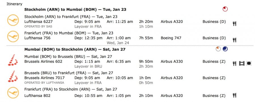Click the Boeing 747 aircraft label
Image resolution: width=255 pixels, height=102 pixels.
171,38
